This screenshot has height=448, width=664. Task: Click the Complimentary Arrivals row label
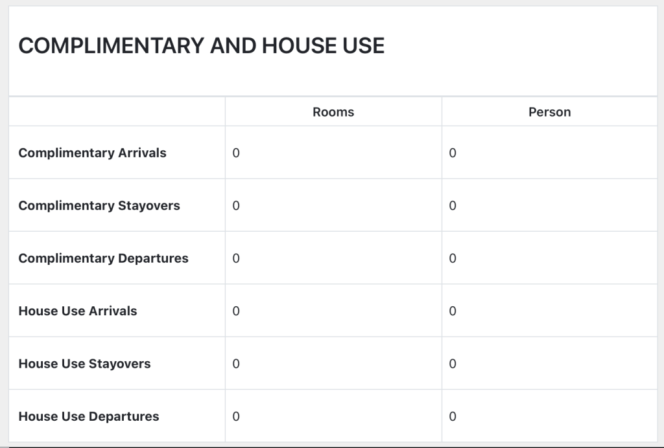(92, 153)
